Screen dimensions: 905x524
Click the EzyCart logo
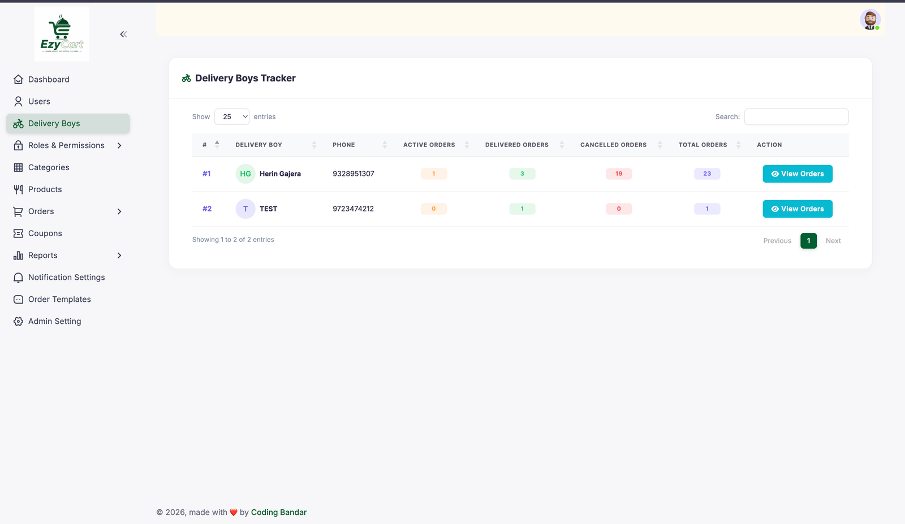62,34
